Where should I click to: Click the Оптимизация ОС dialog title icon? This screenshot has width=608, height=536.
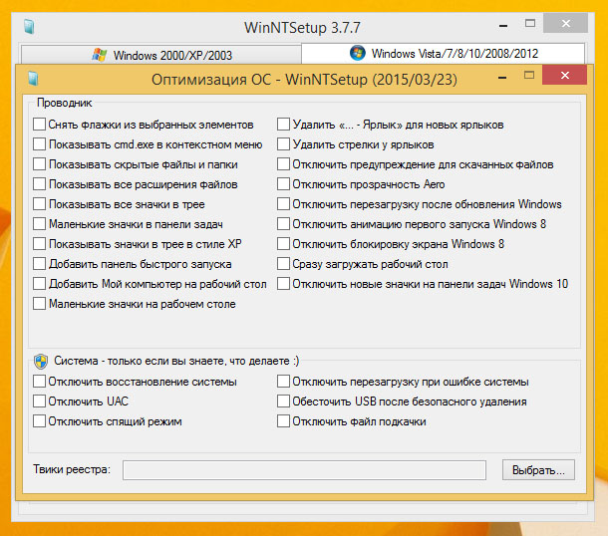click(x=33, y=79)
